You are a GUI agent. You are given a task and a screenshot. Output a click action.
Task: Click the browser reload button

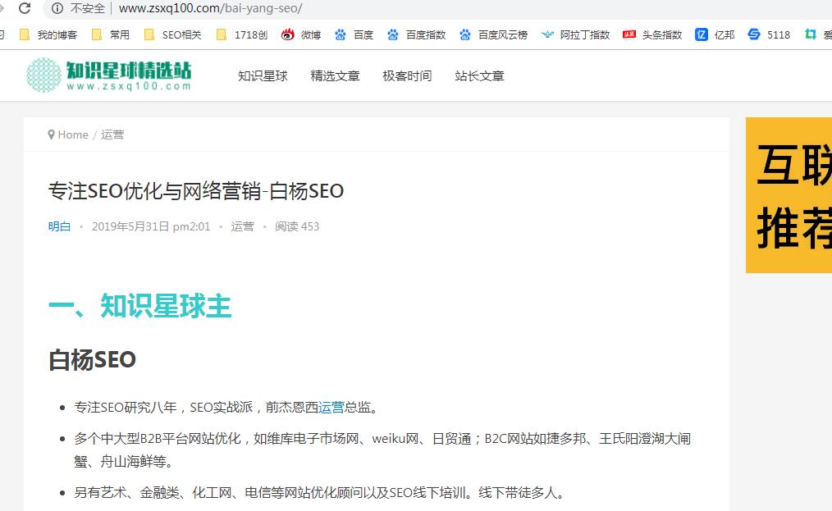click(x=25, y=8)
